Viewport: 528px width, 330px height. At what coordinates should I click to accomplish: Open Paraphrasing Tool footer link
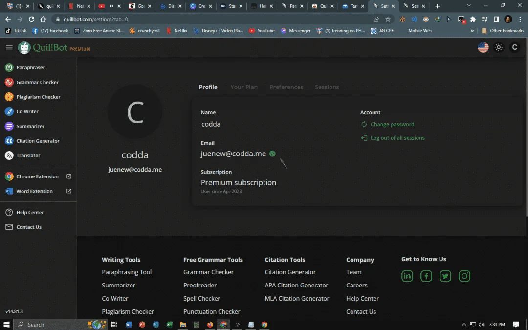[127, 272]
